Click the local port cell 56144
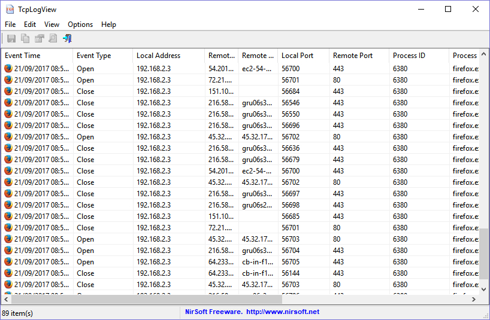Image resolution: width=490 pixels, height=320 pixels. coord(291,273)
